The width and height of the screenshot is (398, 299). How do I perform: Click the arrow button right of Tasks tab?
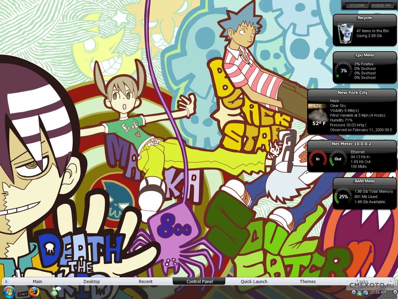click(390, 281)
